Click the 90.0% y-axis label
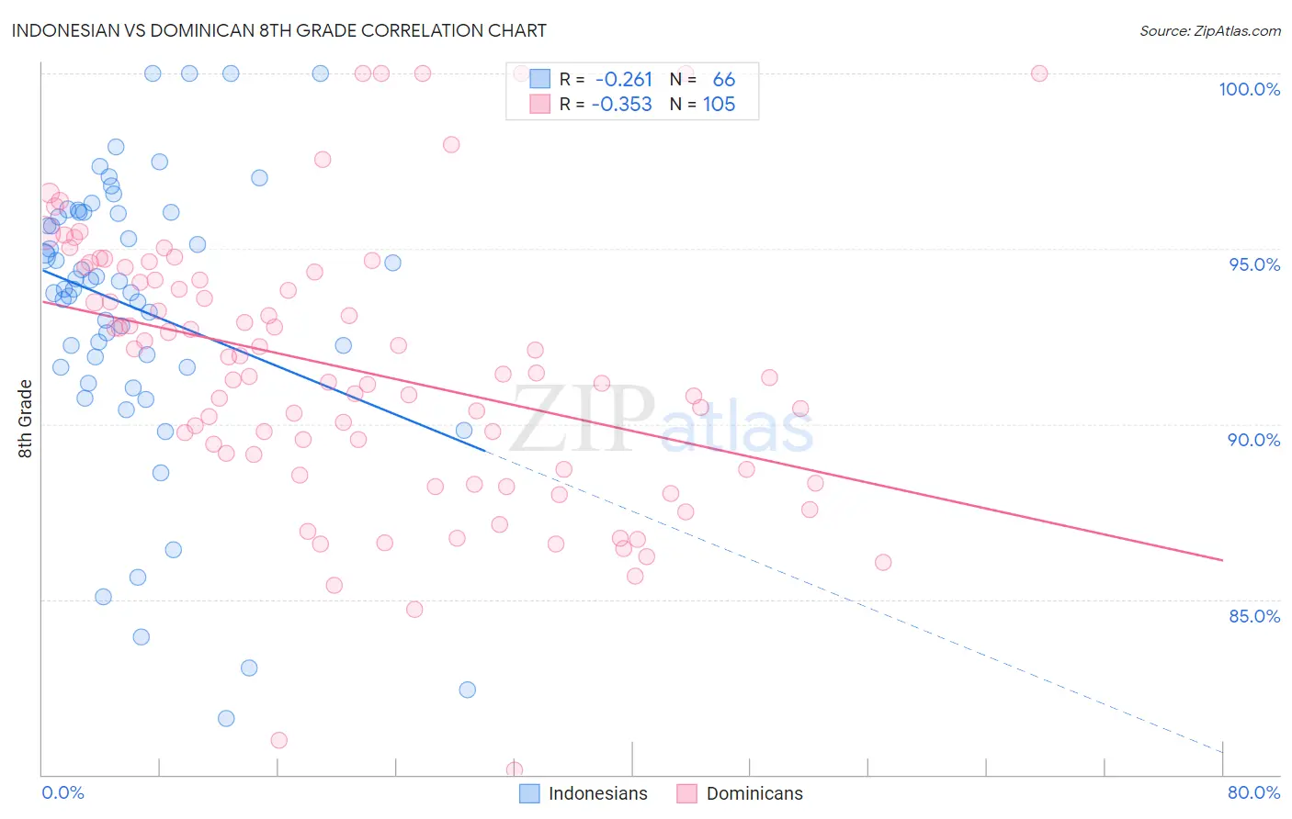 click(1254, 440)
